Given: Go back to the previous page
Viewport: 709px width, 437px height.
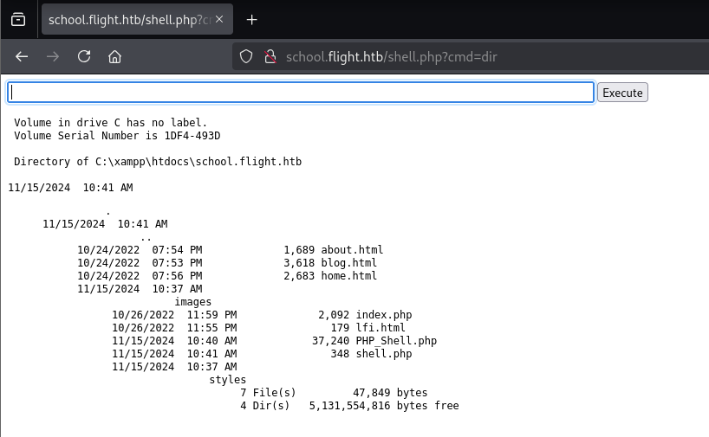Looking at the screenshot, I should coord(23,56).
